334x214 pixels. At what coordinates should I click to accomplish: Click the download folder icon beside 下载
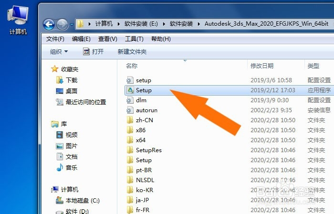click(60, 80)
